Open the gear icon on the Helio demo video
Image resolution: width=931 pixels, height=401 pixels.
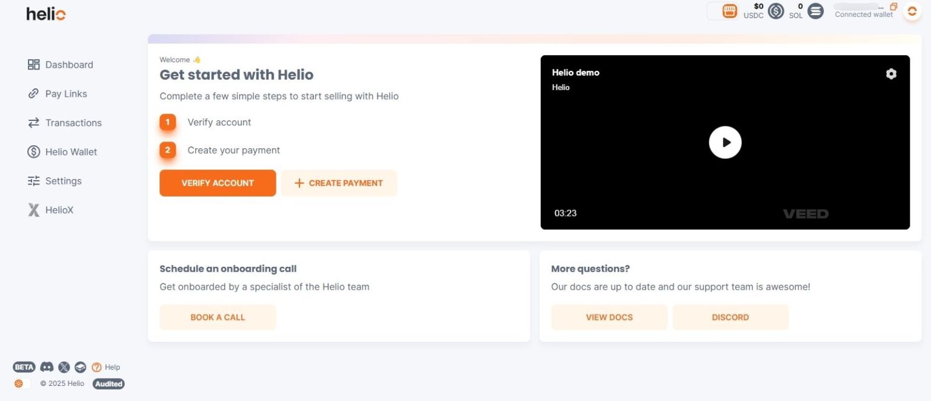891,73
